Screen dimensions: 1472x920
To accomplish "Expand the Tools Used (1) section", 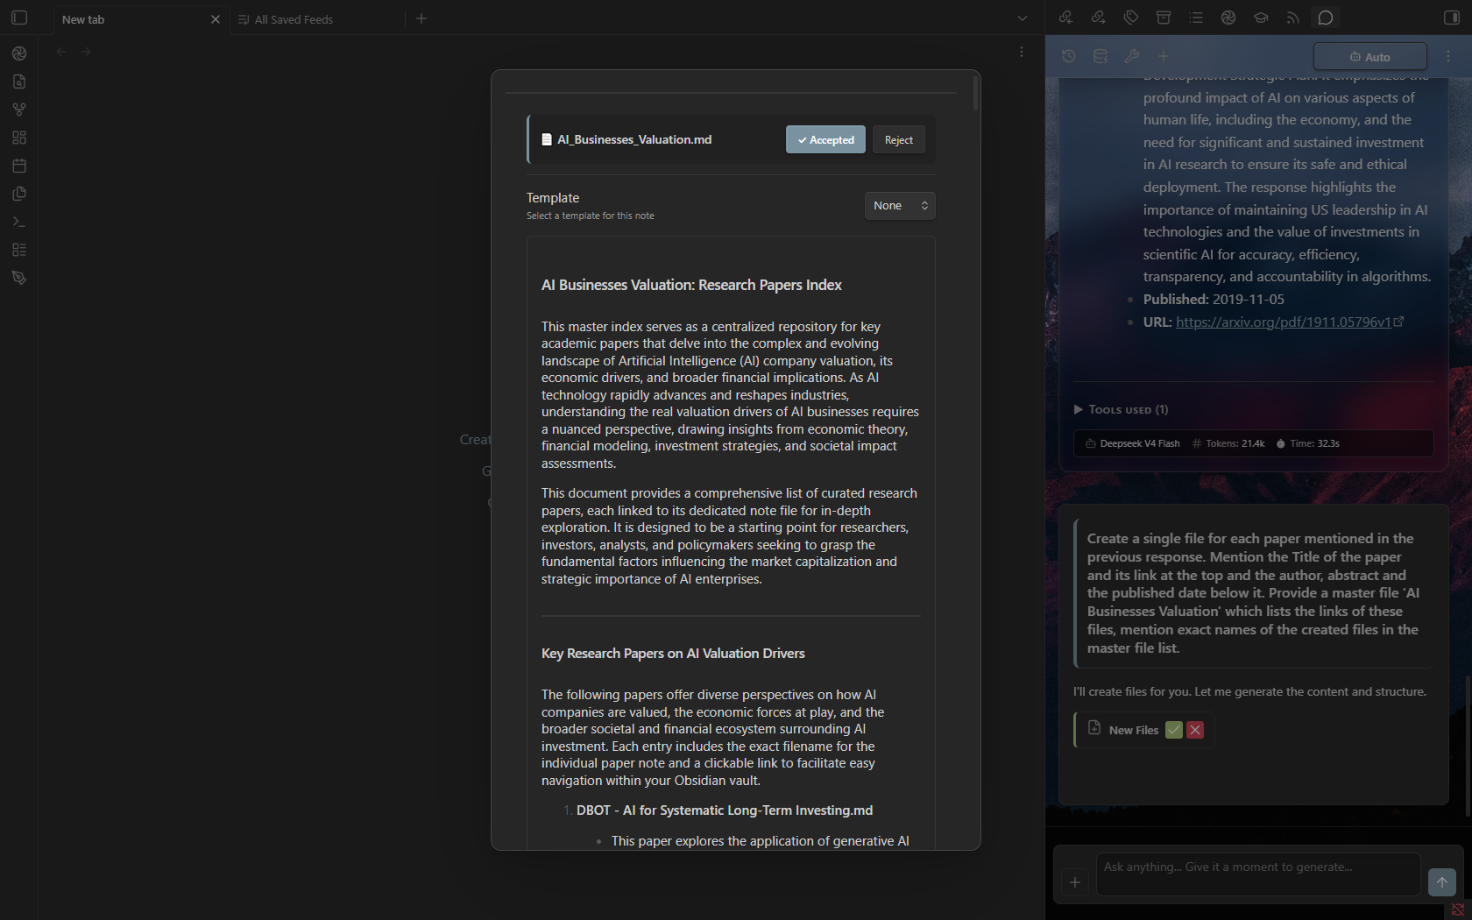I will [1121, 409].
